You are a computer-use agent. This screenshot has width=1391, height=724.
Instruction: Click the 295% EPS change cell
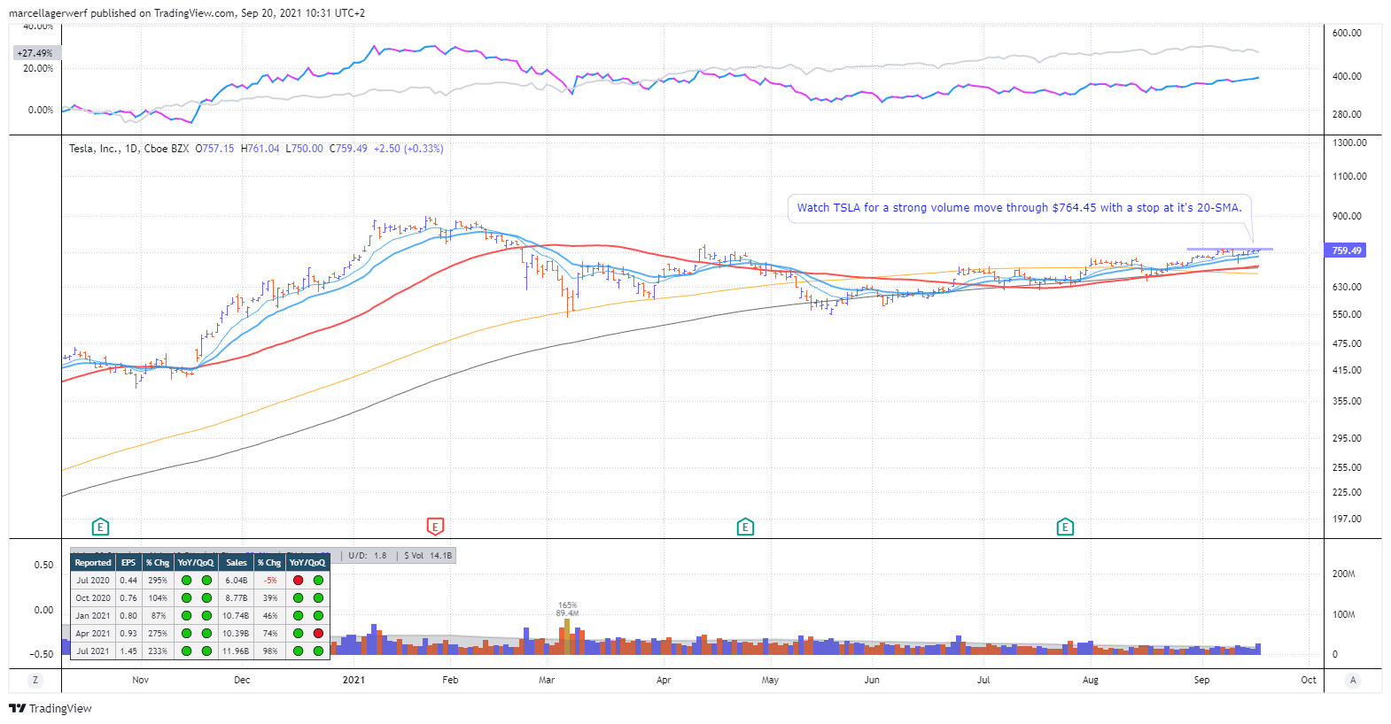[158, 581]
